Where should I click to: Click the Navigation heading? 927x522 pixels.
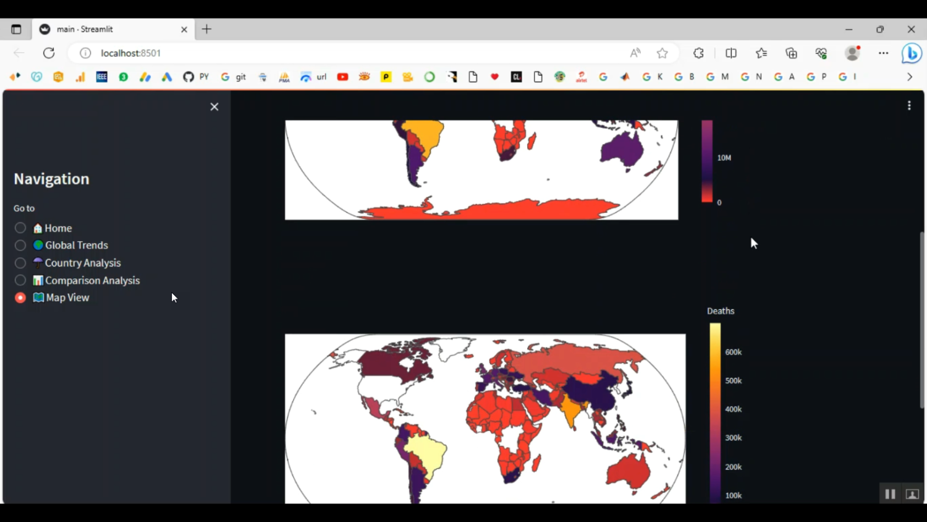click(x=52, y=179)
